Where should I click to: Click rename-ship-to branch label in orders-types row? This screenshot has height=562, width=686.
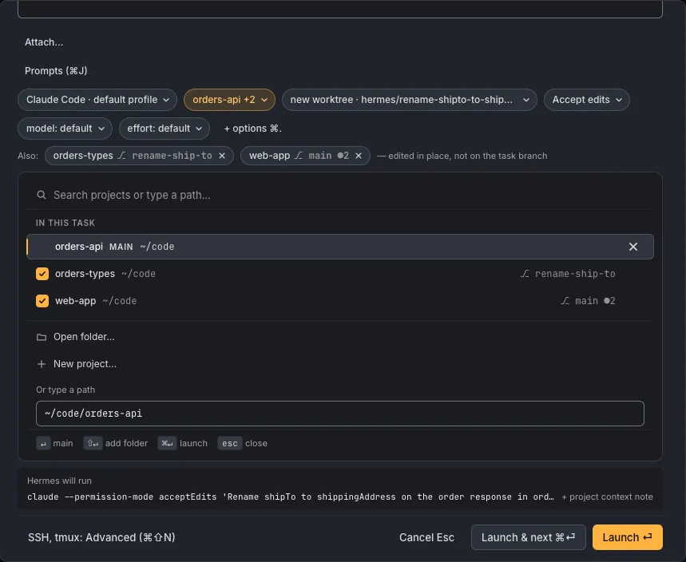tap(575, 274)
